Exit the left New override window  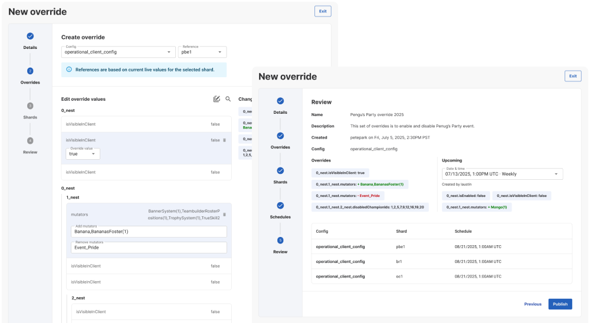pos(323,11)
